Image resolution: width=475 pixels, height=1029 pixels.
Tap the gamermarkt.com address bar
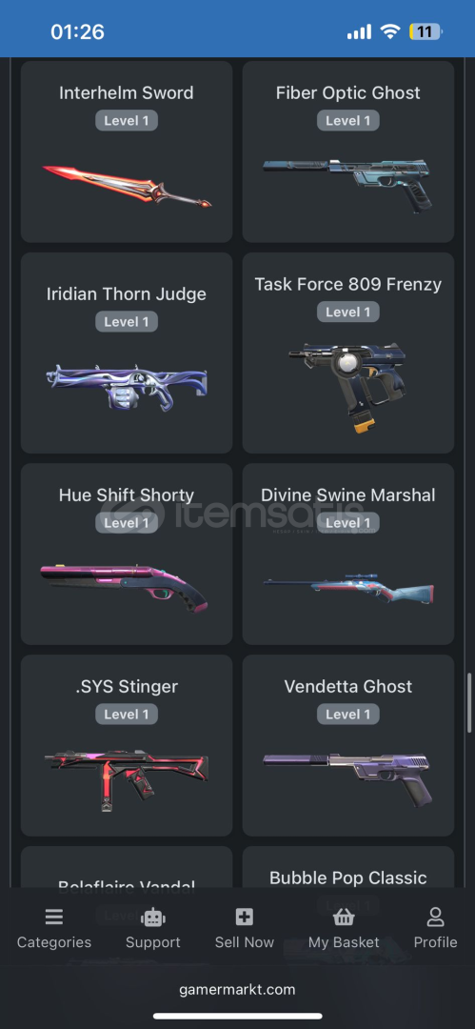point(238,989)
